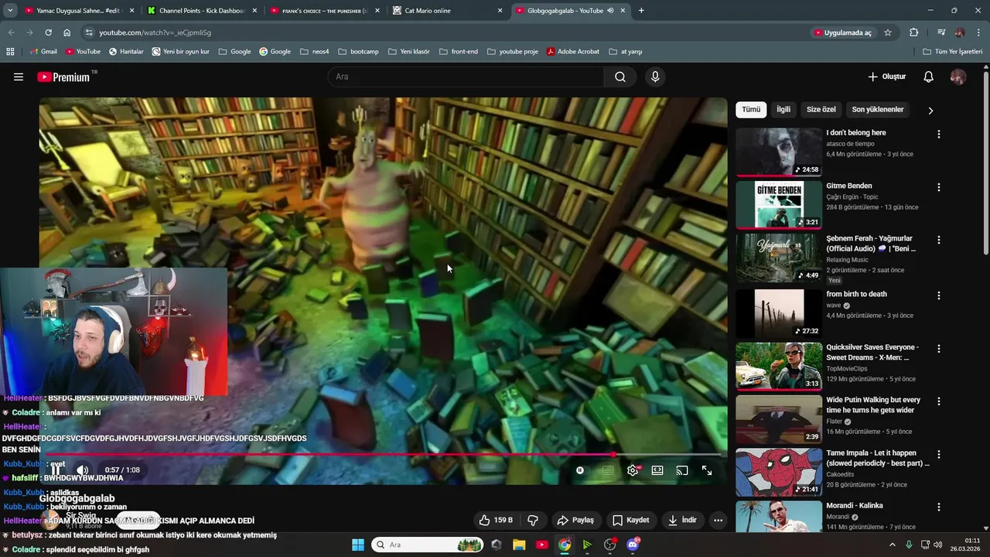Image resolution: width=990 pixels, height=557 pixels.
Task: Select the Son yüklenenler filter chip
Action: [x=878, y=110]
